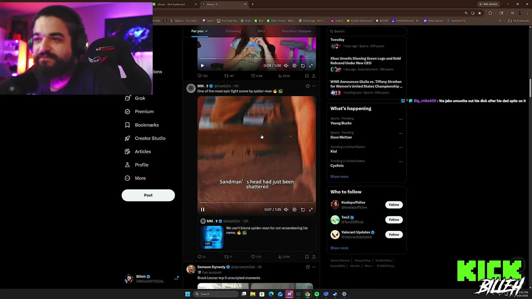Go to Profile in the sidebar
The image size is (532, 299).
137,165
